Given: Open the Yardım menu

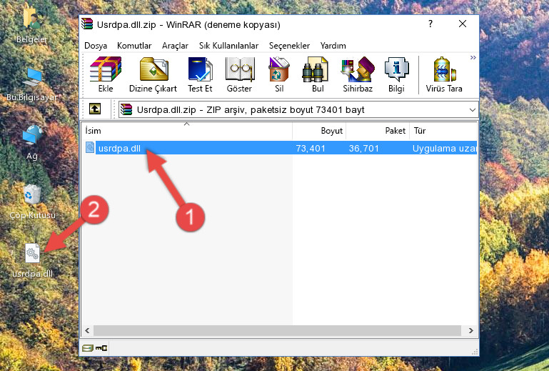Looking at the screenshot, I should coord(333,46).
